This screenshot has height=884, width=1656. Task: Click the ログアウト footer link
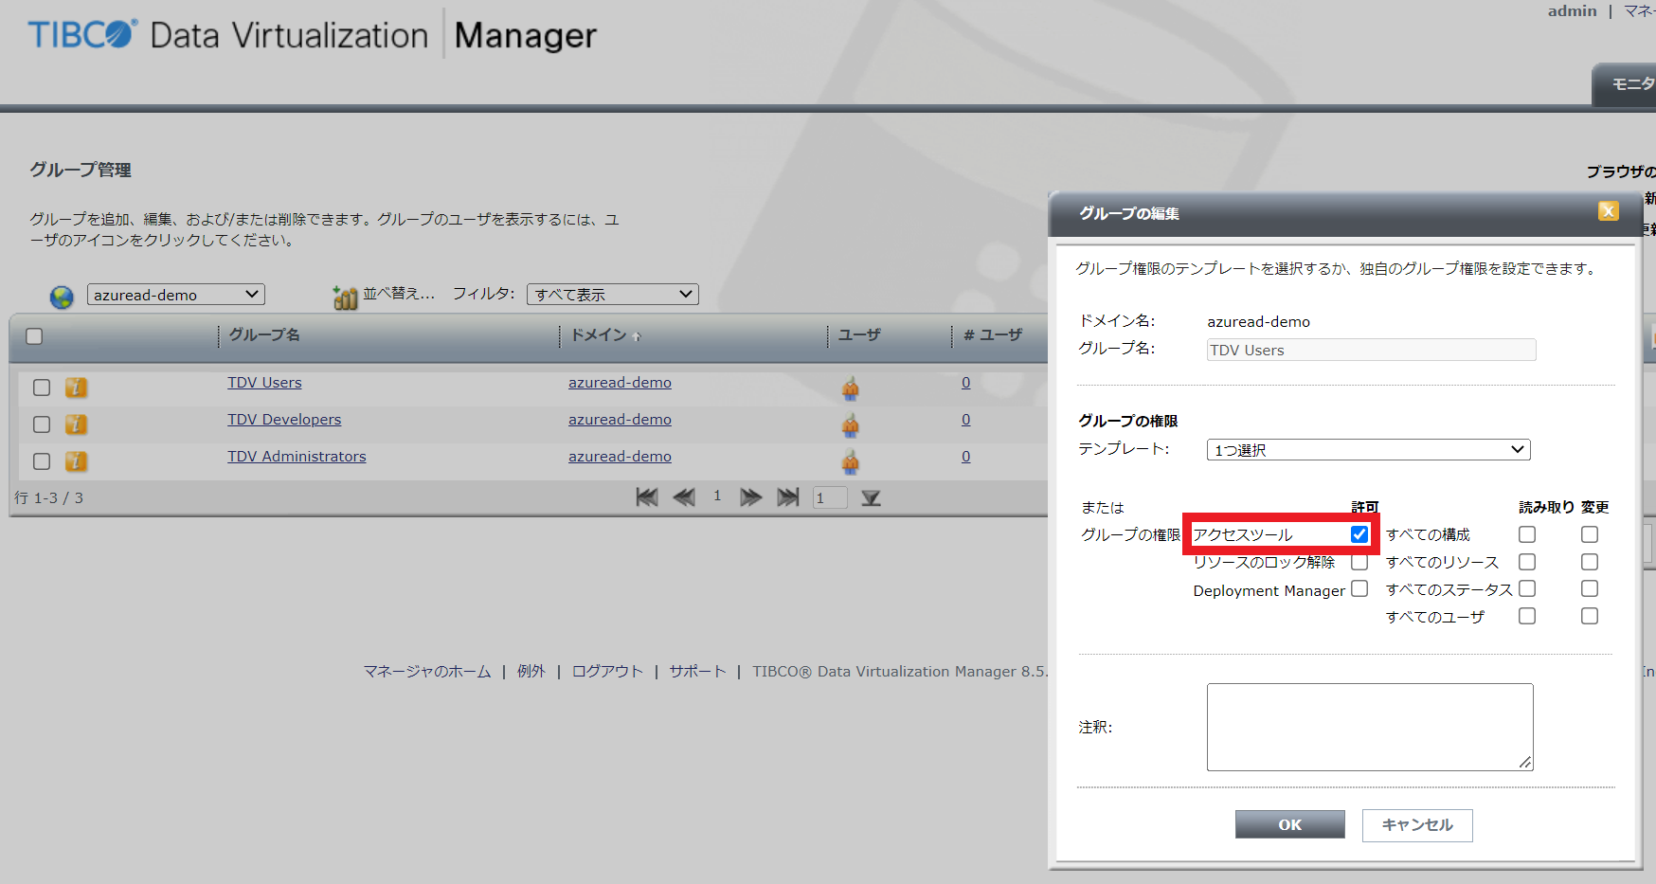[607, 671]
